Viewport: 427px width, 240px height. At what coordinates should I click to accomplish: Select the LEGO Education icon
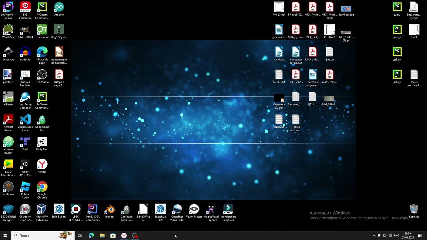pyautogui.click(x=8, y=167)
